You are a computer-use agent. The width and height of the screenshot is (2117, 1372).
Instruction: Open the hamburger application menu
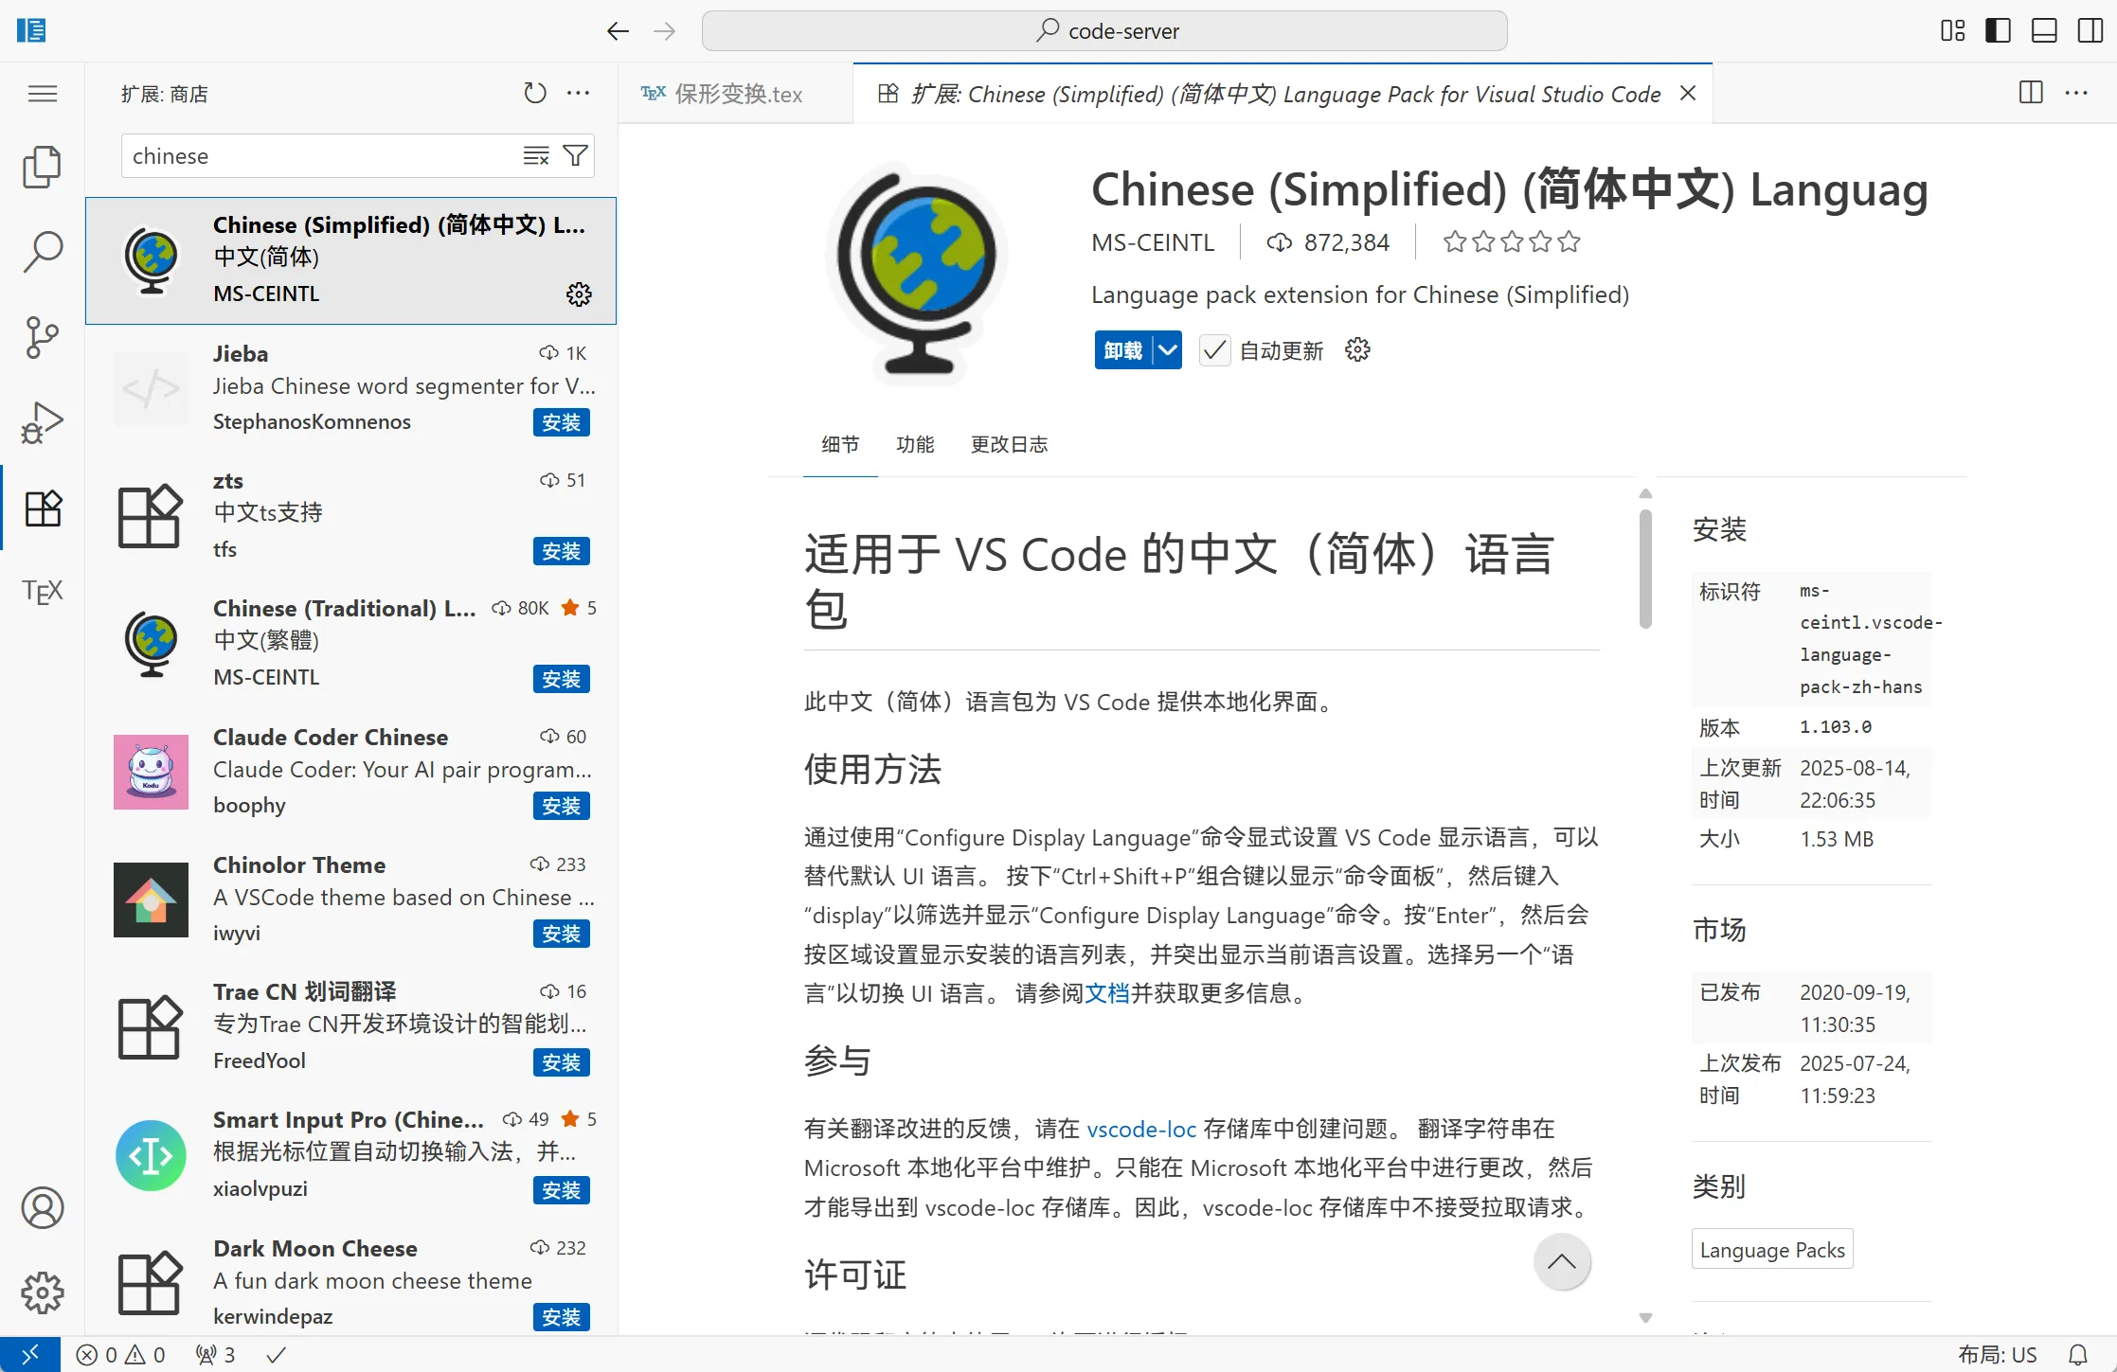point(42,94)
